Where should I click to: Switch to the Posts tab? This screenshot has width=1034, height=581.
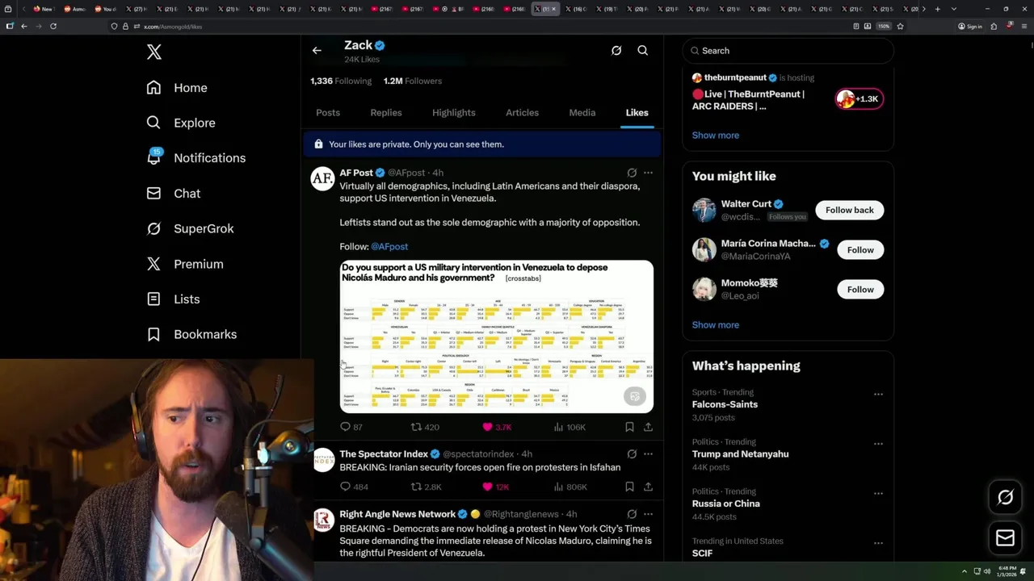click(x=328, y=113)
